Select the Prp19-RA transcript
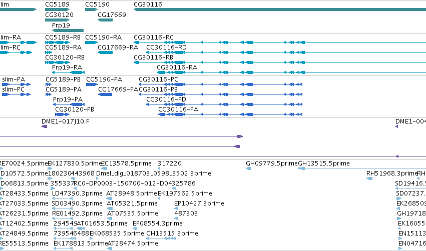The image size is (426, 251). [67, 67]
